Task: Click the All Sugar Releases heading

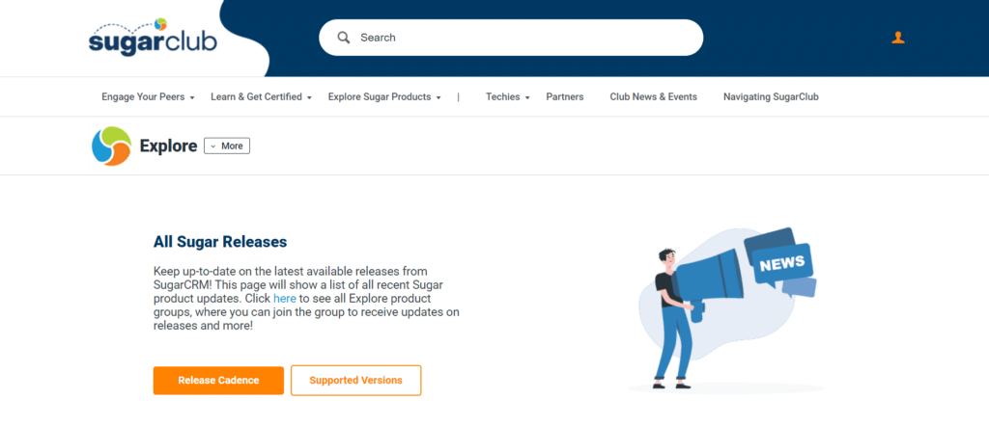Action: pos(220,242)
